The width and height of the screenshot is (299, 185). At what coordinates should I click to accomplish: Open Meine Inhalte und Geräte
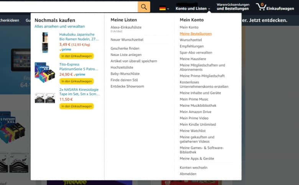pyautogui.click(x=200, y=93)
